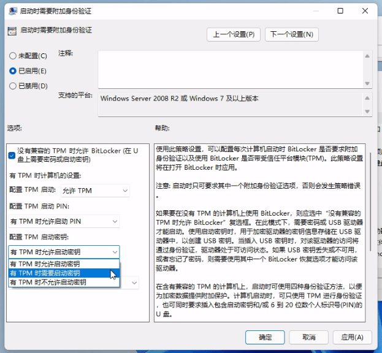Click inside the 注释 comment text box
The width and height of the screenshot is (382, 353).
tap(230, 70)
